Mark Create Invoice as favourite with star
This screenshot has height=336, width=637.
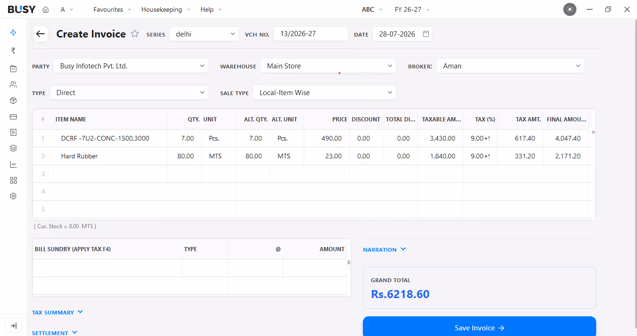tap(135, 34)
